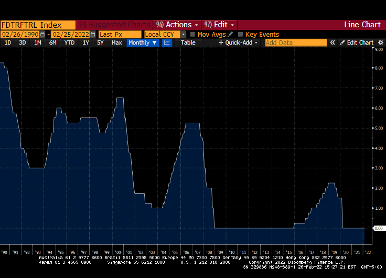Enable the Key Events checkbox
The height and width of the screenshot is (278, 386).
pyautogui.click(x=240, y=34)
